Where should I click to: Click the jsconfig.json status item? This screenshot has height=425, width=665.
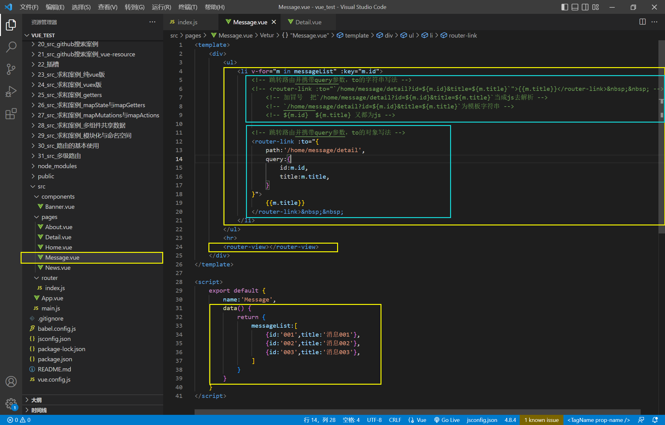[482, 420]
